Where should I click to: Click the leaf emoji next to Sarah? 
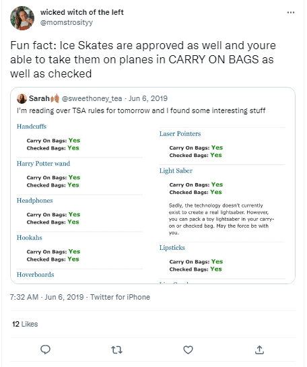pos(55,98)
